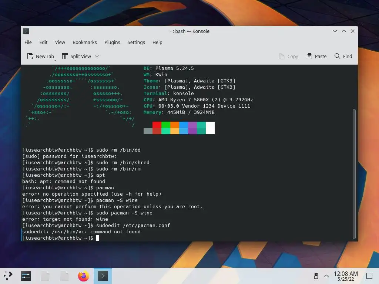Click the 'sudo rm /bin/rm' command line
The width and height of the screenshot is (379, 284).
coord(81,169)
